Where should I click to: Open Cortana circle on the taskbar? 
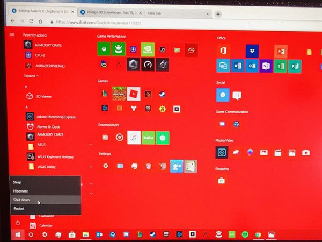click(x=31, y=234)
